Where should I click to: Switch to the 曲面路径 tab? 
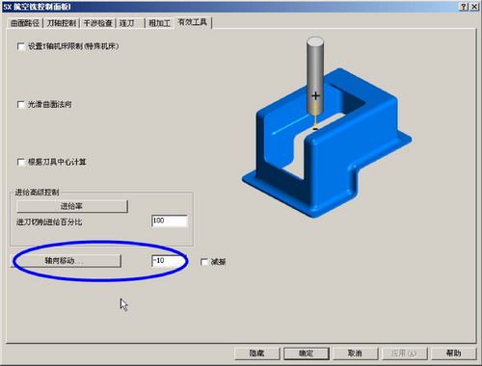click(x=25, y=23)
